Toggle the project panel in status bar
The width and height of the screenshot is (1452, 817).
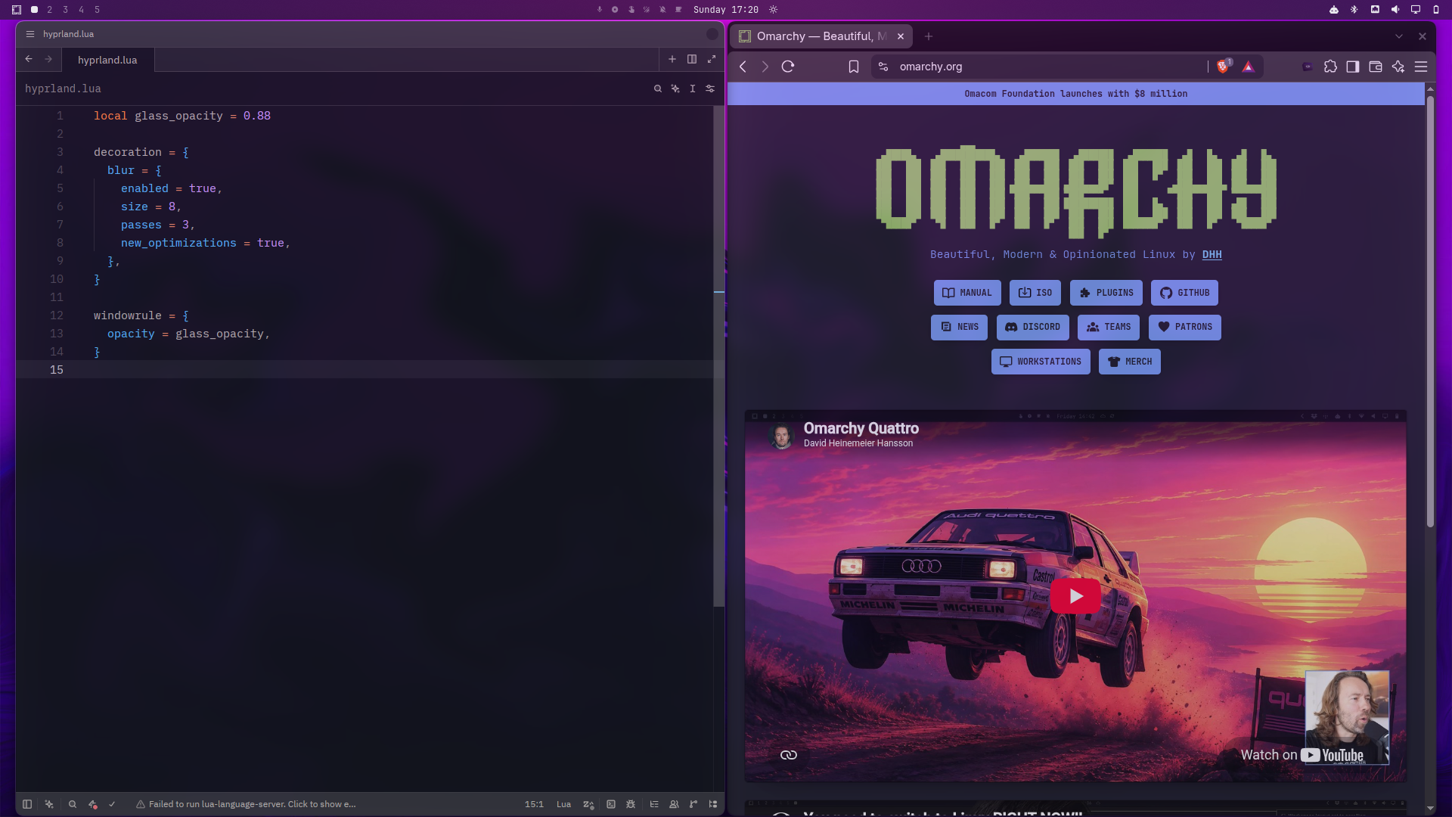(x=27, y=804)
